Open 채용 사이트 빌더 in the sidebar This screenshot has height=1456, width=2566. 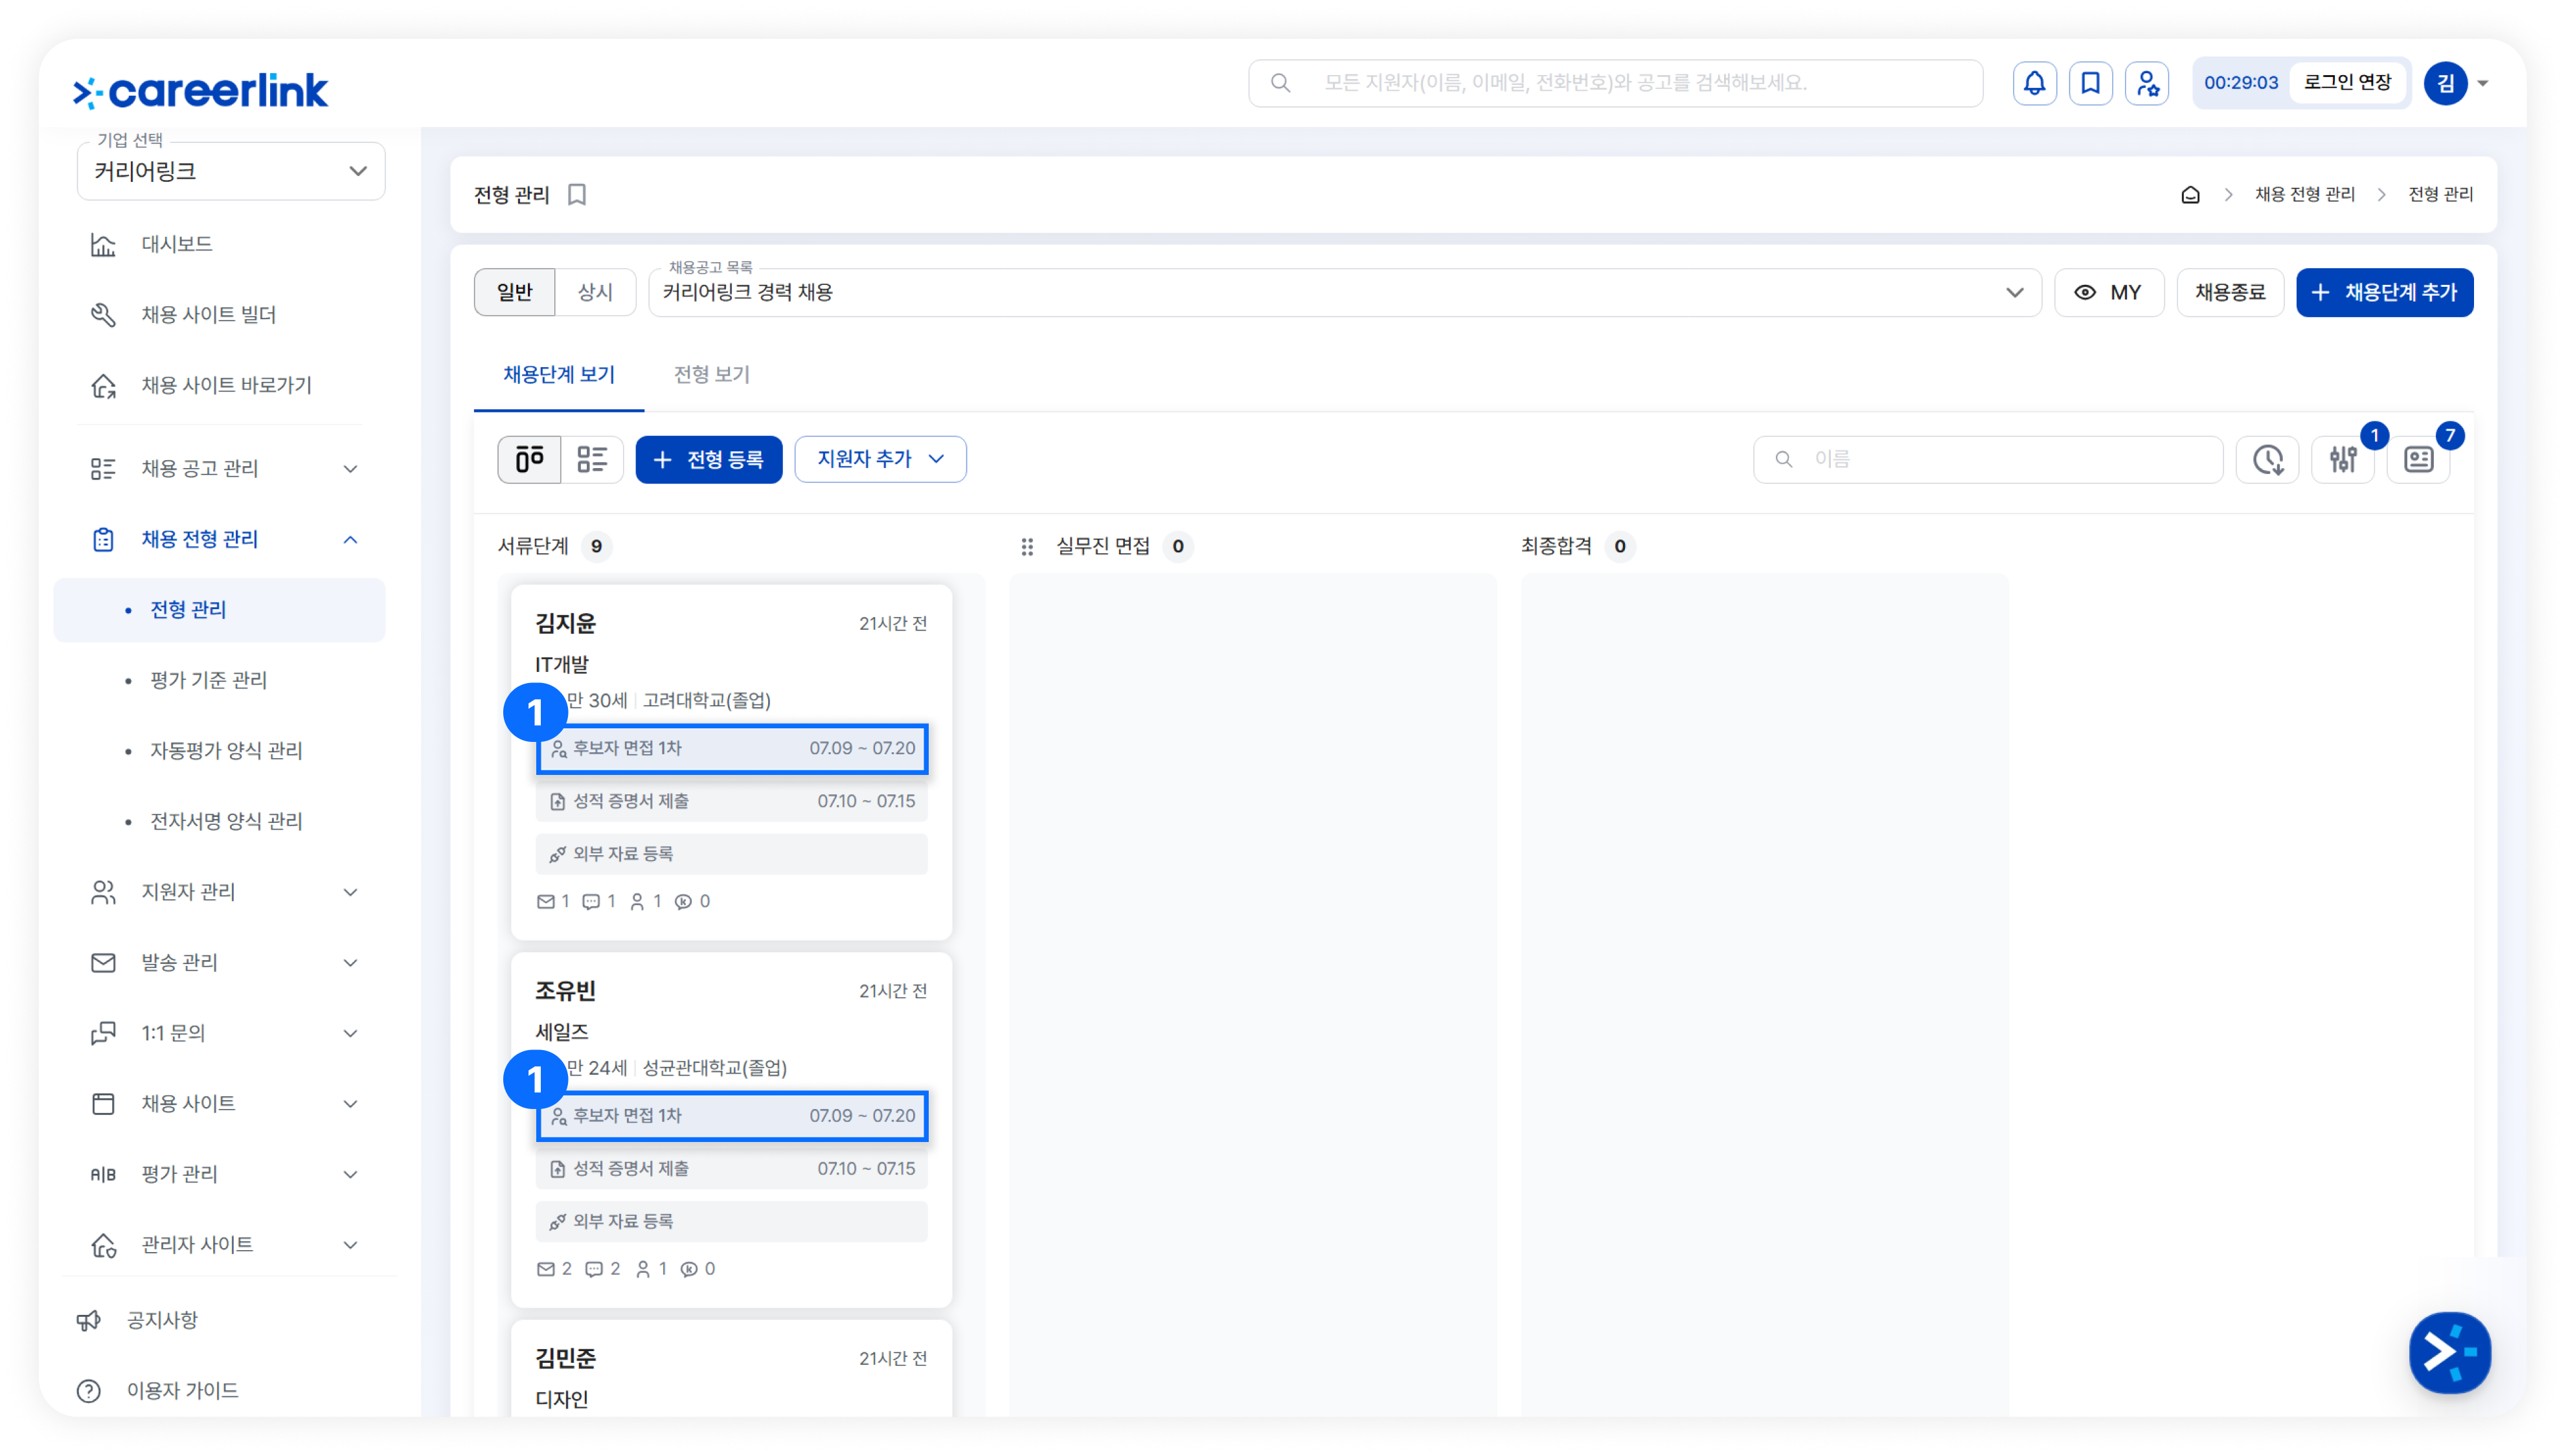(208, 315)
